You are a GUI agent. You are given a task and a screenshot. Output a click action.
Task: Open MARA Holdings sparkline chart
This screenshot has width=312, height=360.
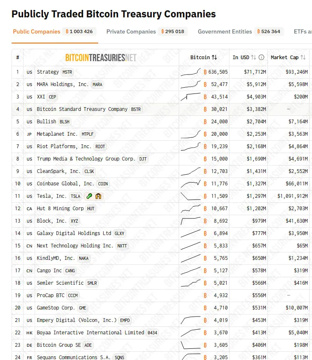[190, 84]
